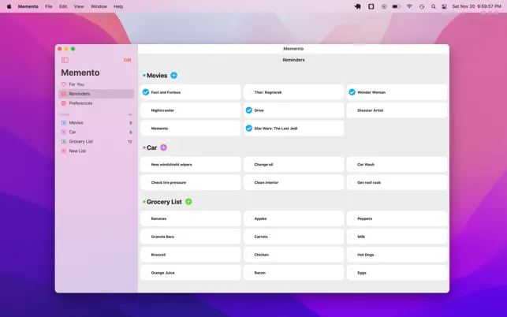Click the blue Movies color dot
507x317 pixels.
[144, 76]
